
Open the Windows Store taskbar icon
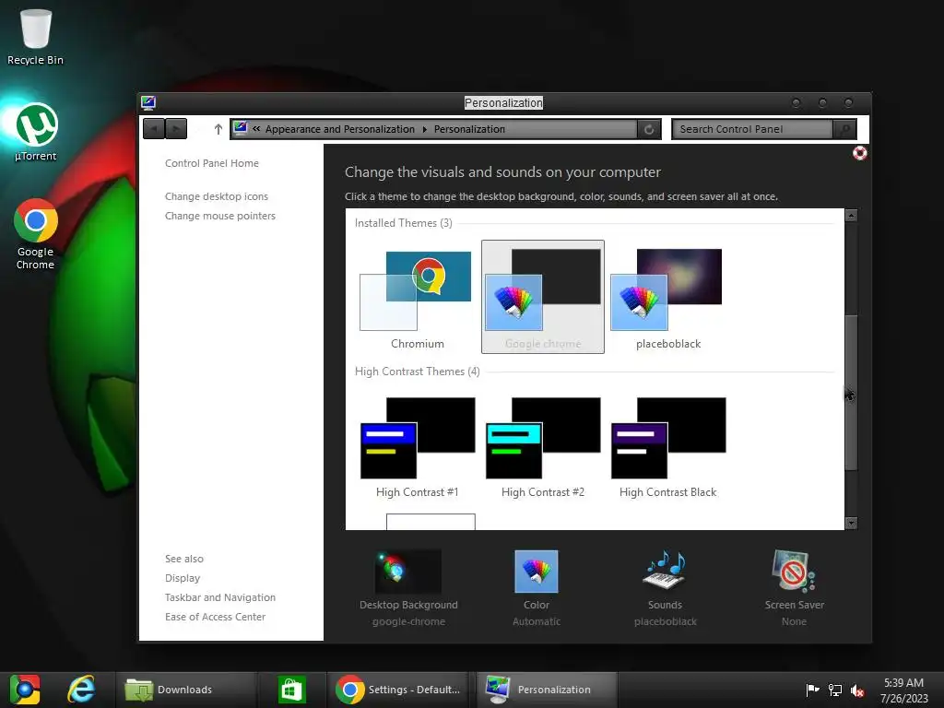pos(291,690)
